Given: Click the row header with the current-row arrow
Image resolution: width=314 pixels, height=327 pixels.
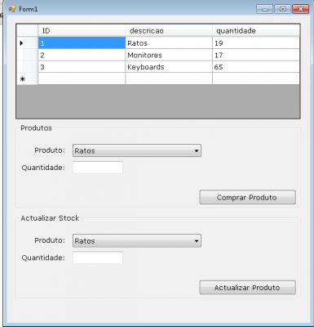Looking at the screenshot, I should [x=27, y=43].
